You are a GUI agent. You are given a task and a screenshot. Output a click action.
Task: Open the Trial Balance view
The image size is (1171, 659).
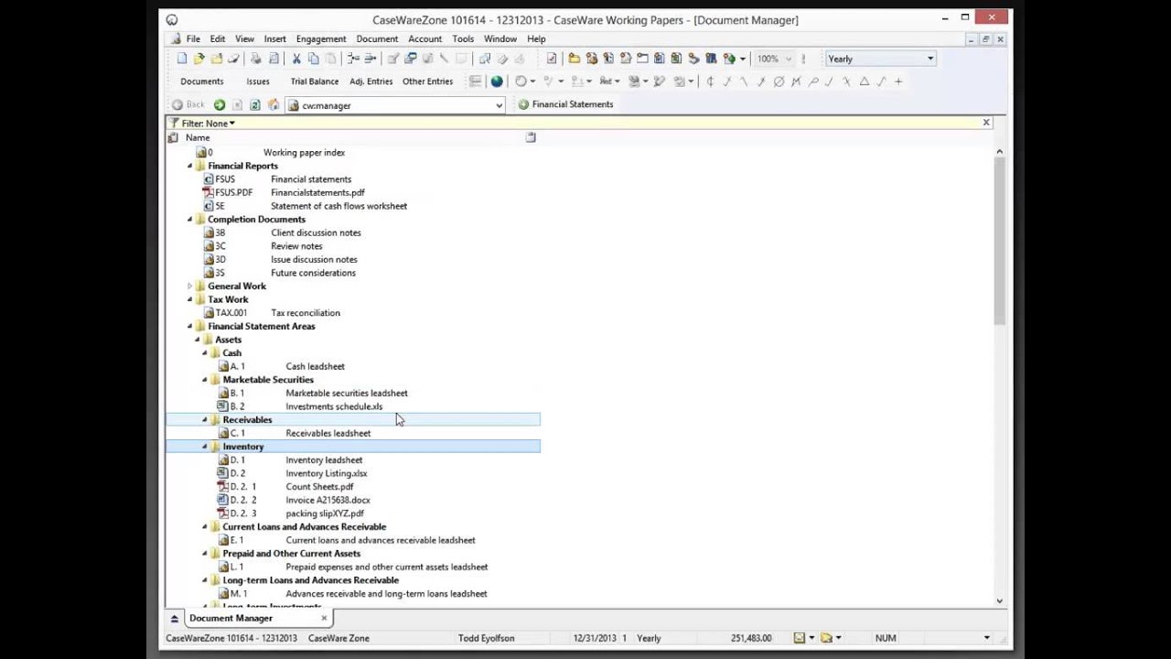(315, 81)
